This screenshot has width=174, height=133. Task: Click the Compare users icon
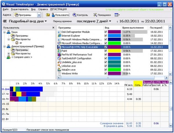[x=8, y=57]
